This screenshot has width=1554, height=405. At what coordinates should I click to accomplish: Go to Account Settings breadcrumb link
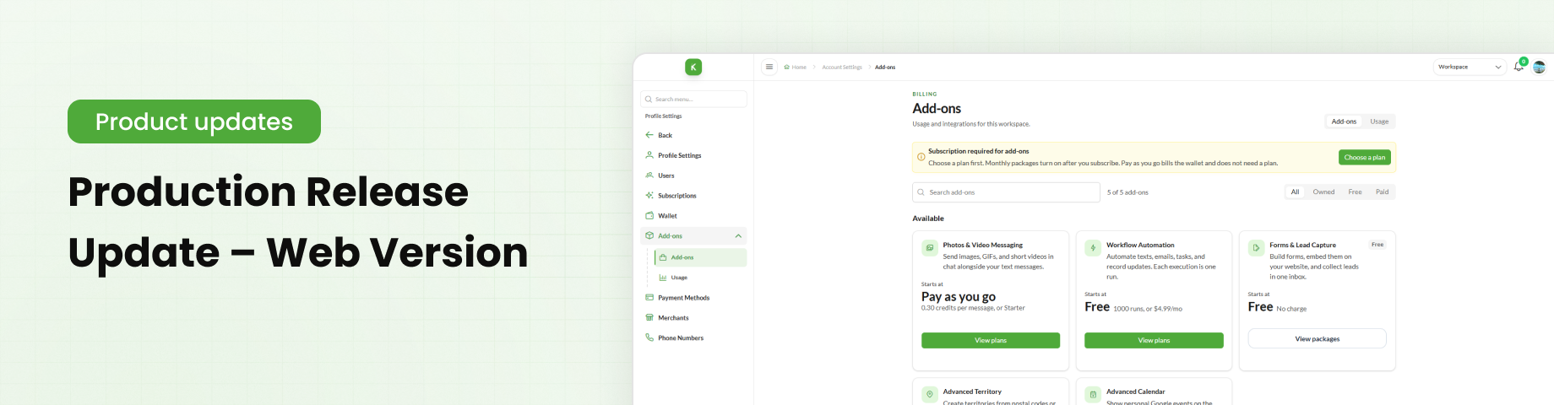click(x=842, y=67)
